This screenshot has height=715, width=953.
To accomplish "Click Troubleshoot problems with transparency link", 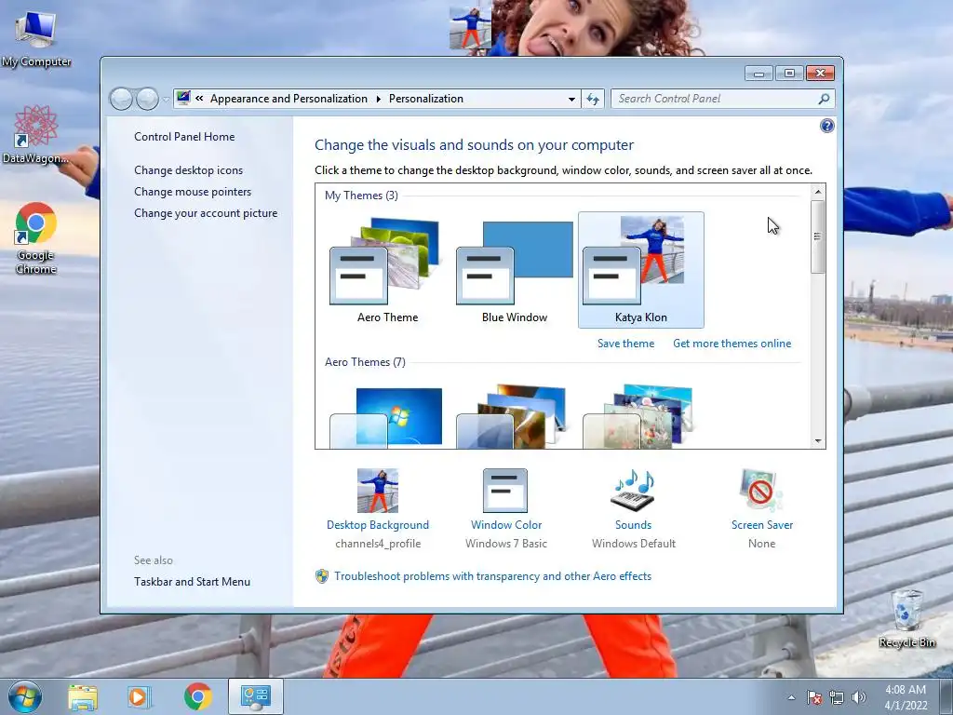I will [492, 576].
